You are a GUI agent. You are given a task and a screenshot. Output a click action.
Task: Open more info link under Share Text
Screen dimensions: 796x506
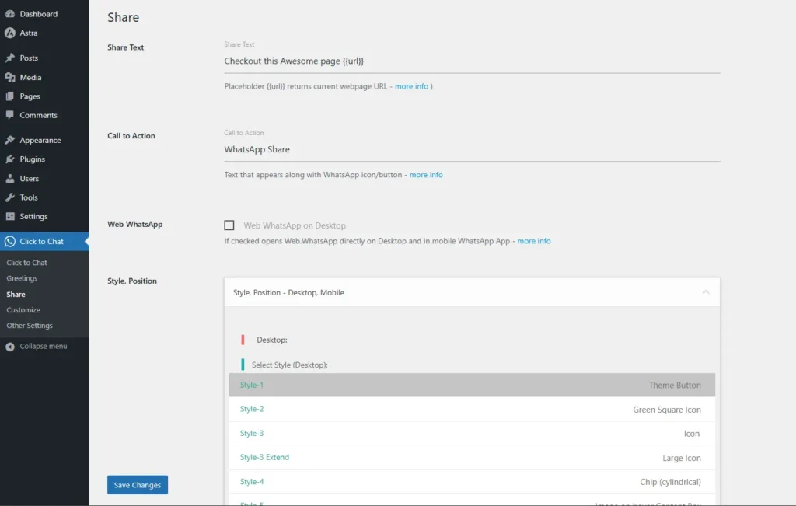[x=411, y=86]
